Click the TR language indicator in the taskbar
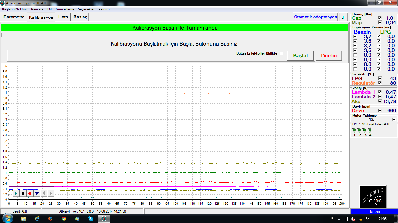The width and height of the screenshot is (398, 223). click(331, 218)
